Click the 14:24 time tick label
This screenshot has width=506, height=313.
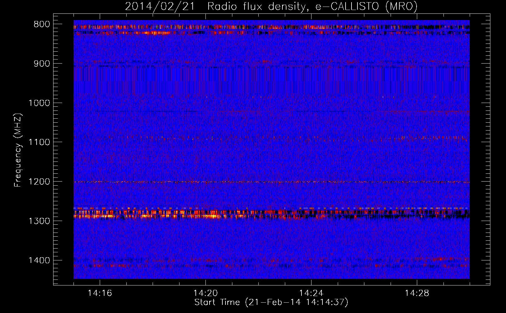point(311,293)
